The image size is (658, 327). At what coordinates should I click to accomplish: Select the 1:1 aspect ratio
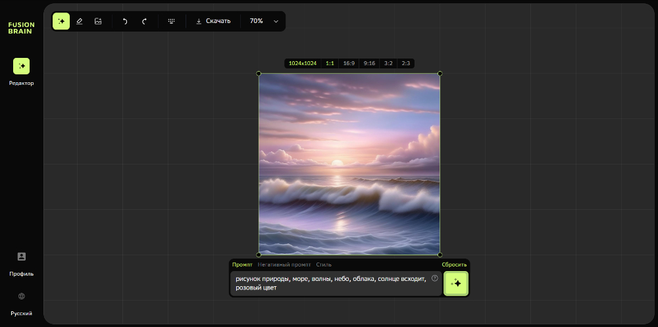point(330,64)
